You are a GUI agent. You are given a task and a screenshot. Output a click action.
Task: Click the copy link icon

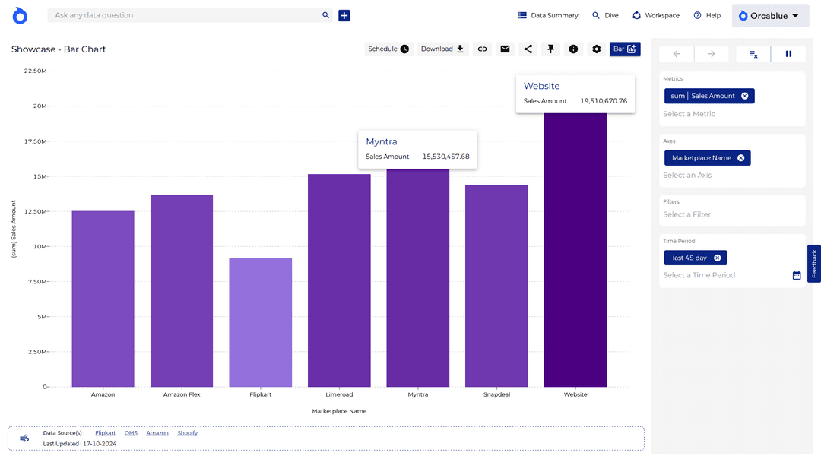point(482,49)
